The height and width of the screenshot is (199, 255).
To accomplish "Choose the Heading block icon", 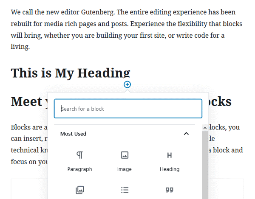I will pyautogui.click(x=170, y=155).
